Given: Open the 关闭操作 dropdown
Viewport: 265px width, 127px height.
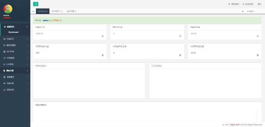Looking at the screenshot, I should [251, 11].
